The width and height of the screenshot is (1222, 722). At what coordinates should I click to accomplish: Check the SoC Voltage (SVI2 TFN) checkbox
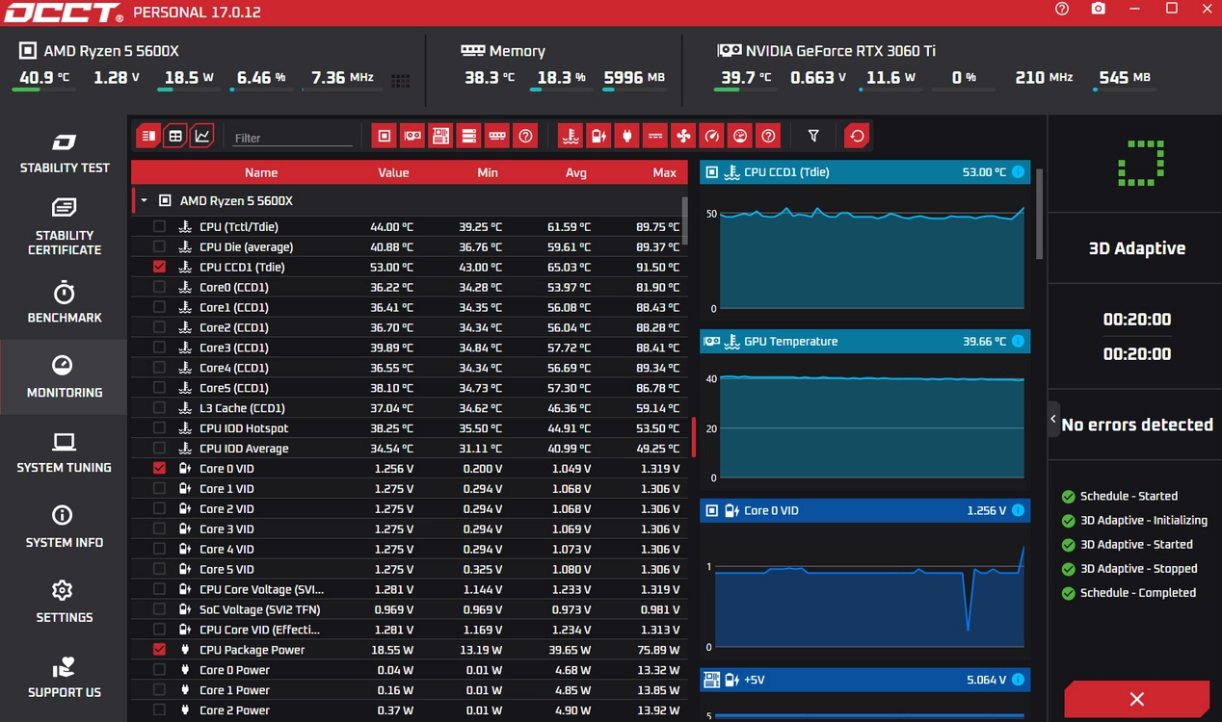(159, 609)
